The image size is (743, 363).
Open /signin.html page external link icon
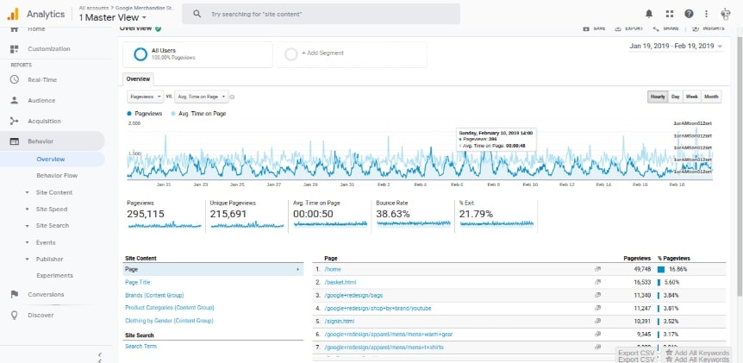tap(597, 321)
